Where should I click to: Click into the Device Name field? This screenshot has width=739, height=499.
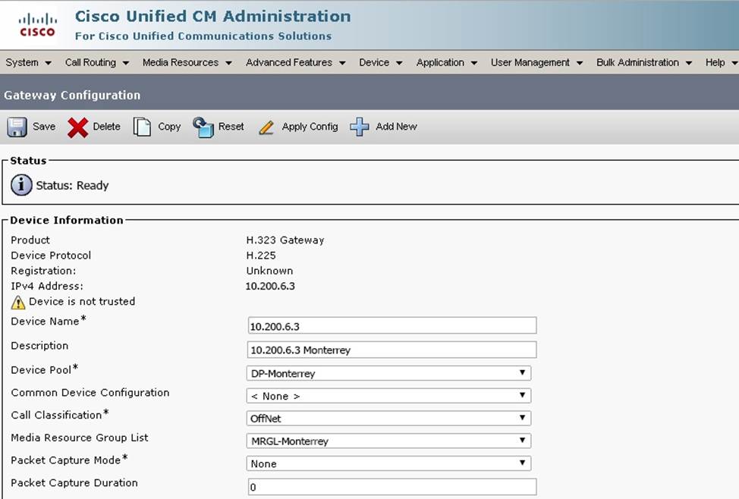pos(392,326)
